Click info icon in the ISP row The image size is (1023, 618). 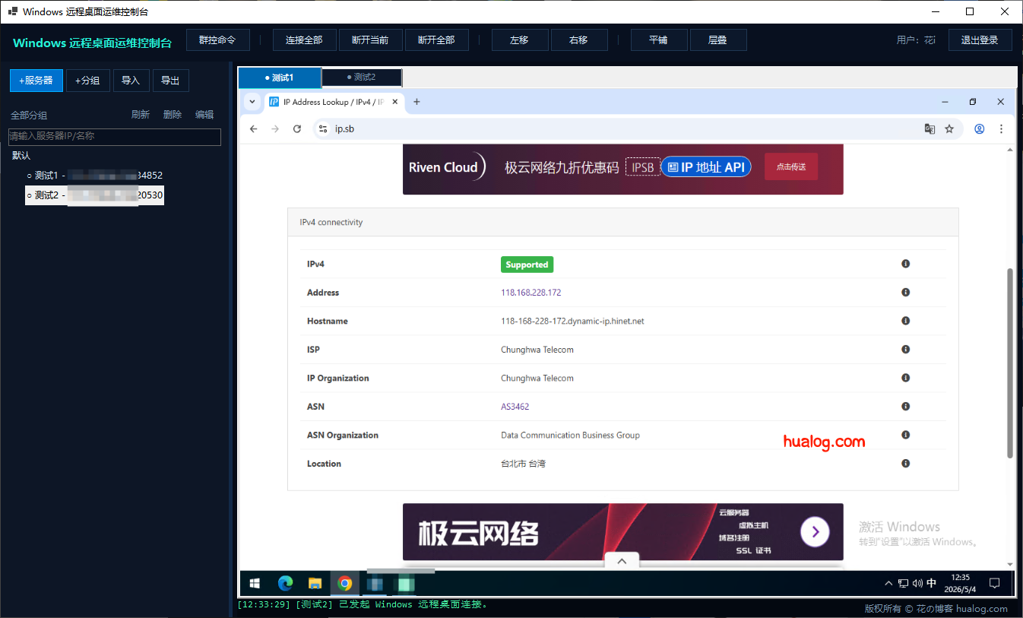coord(905,349)
